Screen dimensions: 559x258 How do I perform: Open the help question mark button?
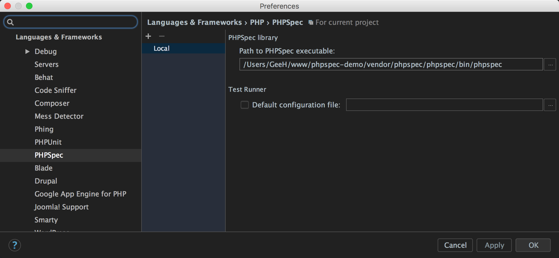(15, 245)
